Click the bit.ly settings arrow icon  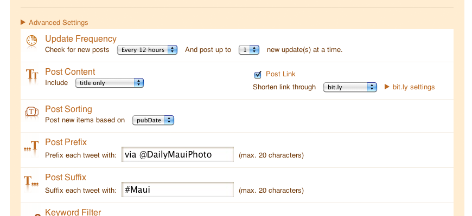coord(387,87)
